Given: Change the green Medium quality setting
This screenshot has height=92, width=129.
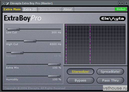Looking at the screenshot, I should [x=121, y=9].
